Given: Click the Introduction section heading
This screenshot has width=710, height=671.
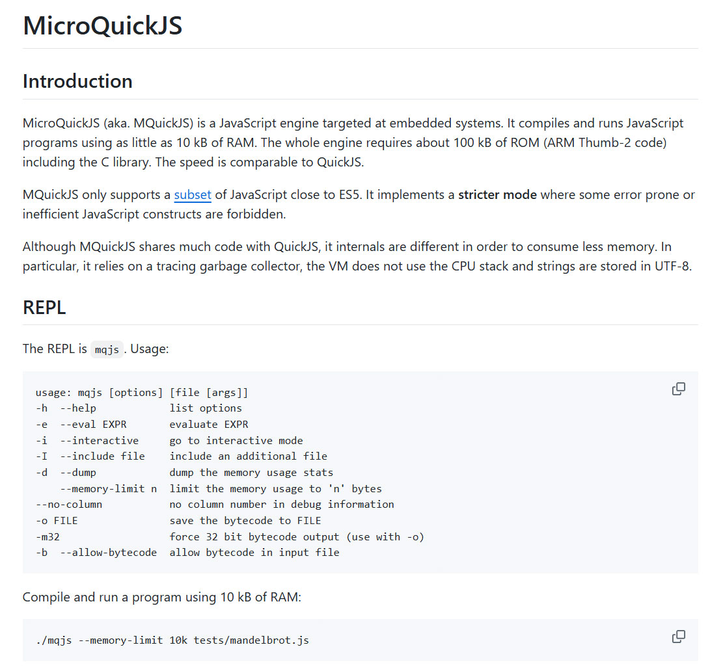Looking at the screenshot, I should (x=77, y=81).
